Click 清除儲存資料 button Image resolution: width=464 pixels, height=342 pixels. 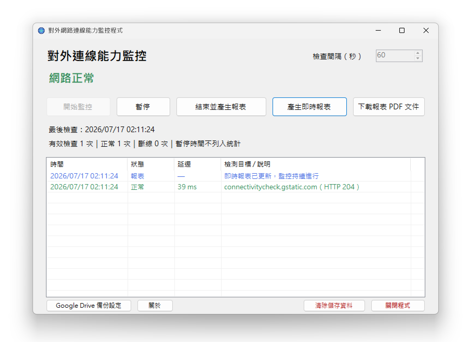point(334,306)
